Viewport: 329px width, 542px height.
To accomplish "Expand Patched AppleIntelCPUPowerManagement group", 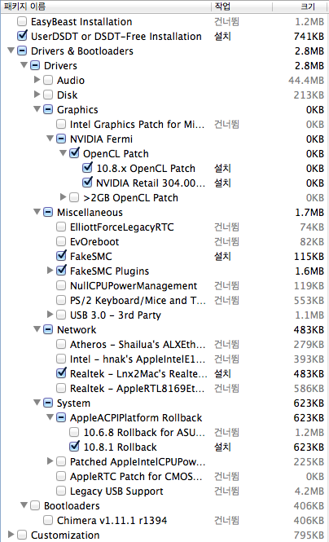I will [x=50, y=461].
